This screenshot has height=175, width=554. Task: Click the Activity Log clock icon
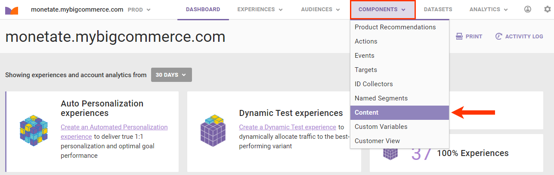coord(499,37)
